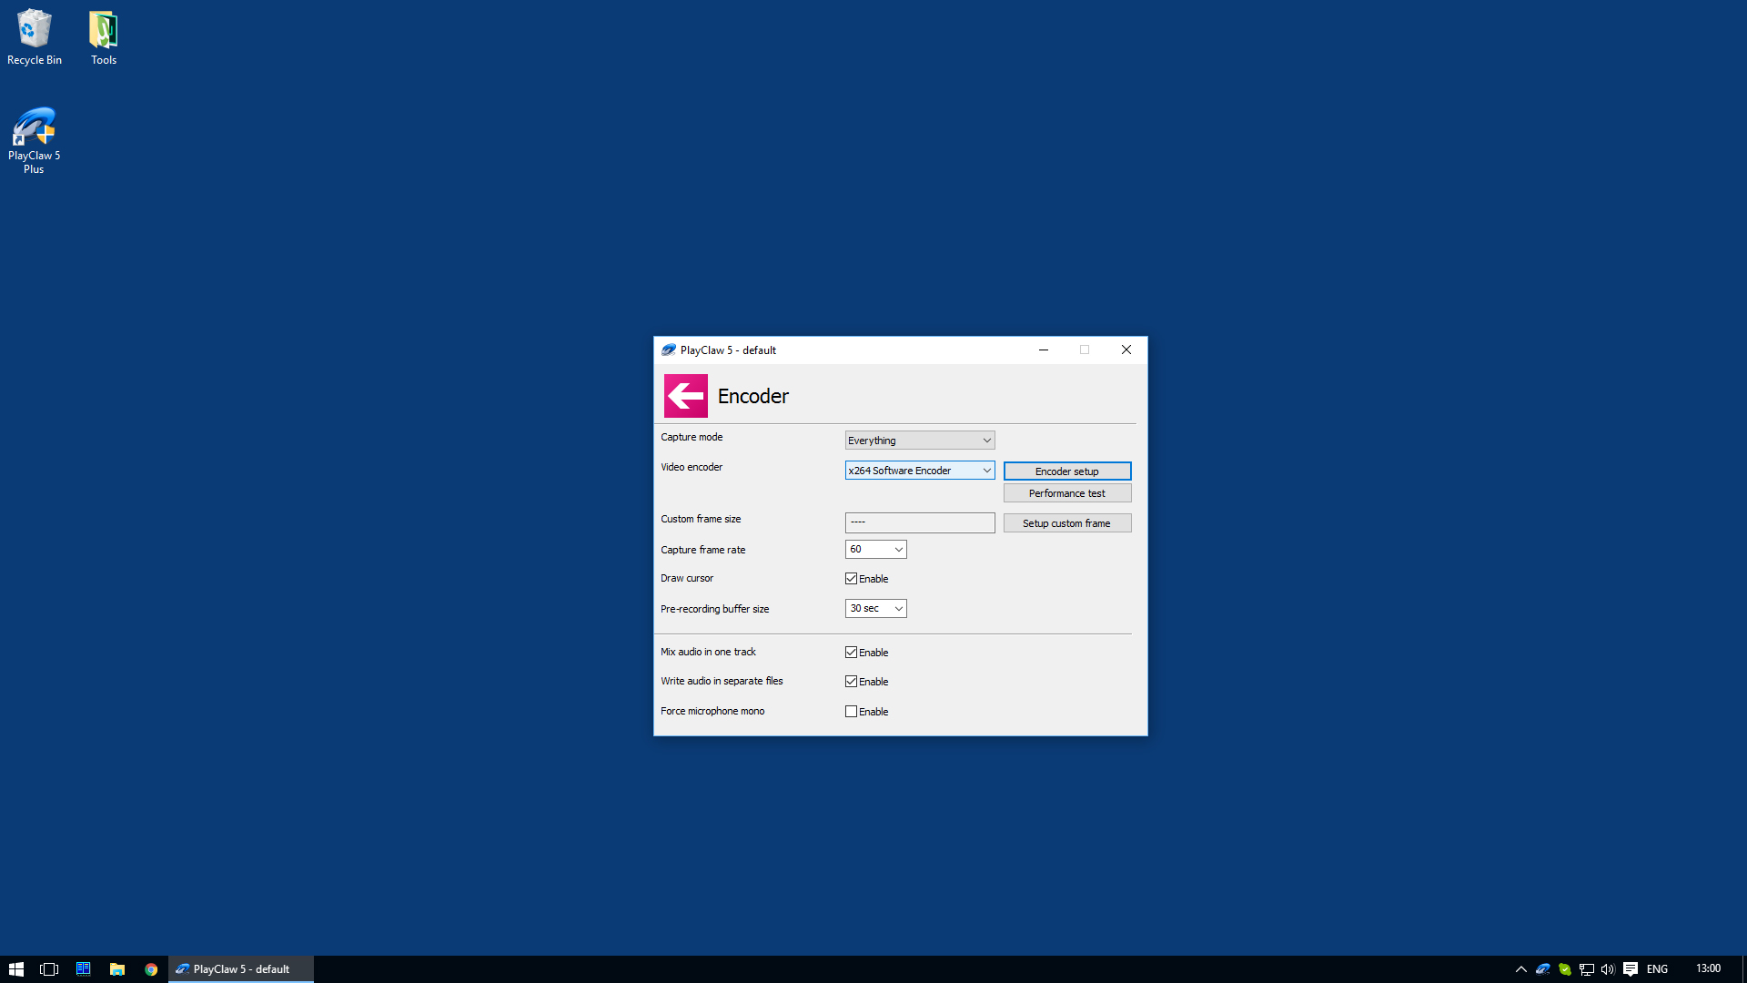The image size is (1747, 983).
Task: Disable the Draw cursor Enable checkbox
Action: coord(852,578)
